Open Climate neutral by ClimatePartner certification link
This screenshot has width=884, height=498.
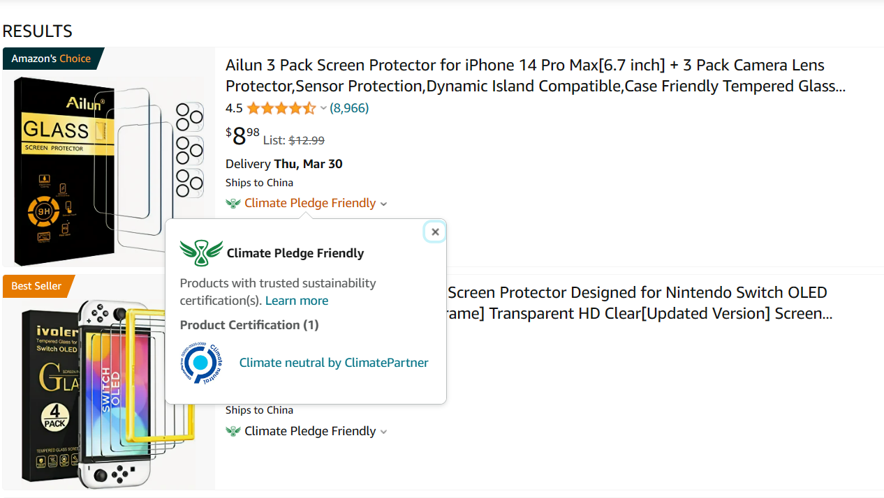pyautogui.click(x=334, y=363)
